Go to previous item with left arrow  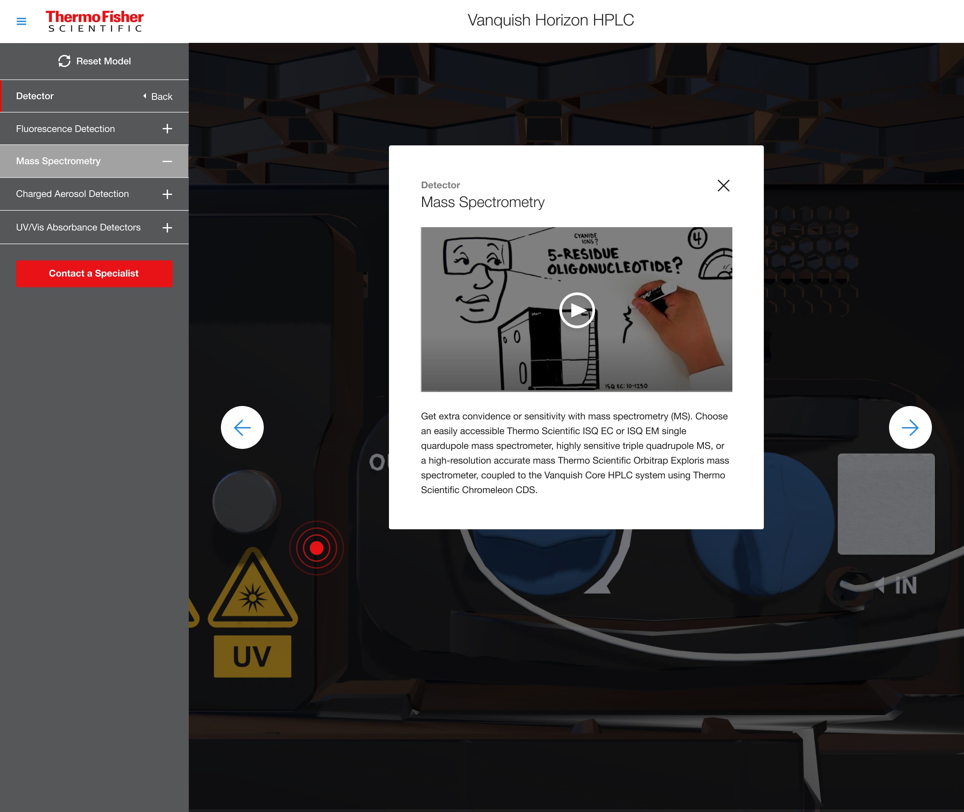pos(242,428)
